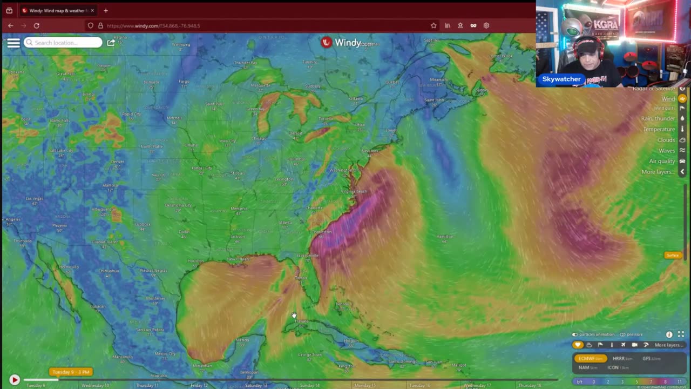Play the forecast timeline animation

(15, 380)
